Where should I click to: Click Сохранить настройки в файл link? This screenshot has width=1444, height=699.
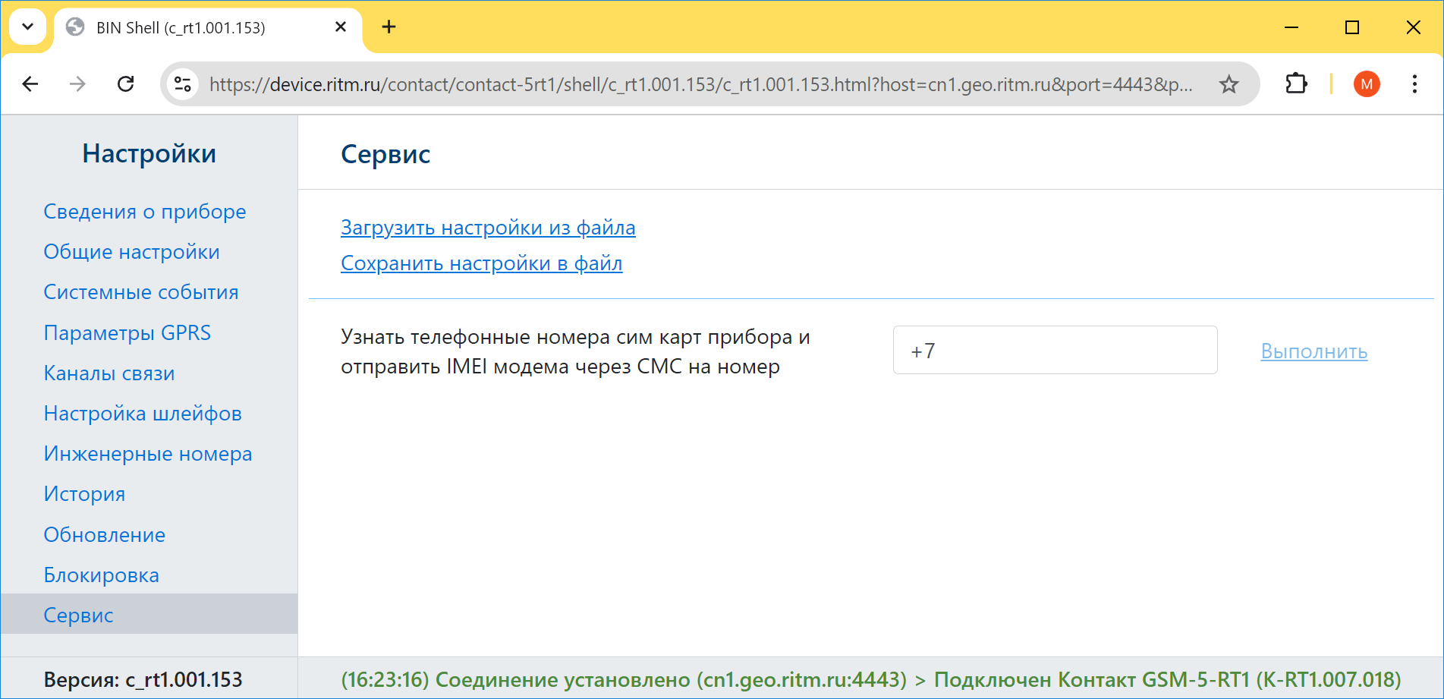[481, 263]
